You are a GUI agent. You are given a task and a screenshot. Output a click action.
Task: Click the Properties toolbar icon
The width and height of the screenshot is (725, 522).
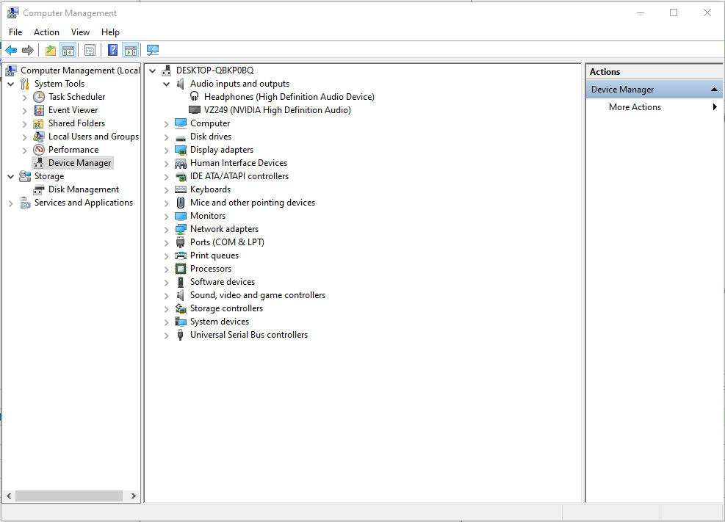click(x=90, y=50)
